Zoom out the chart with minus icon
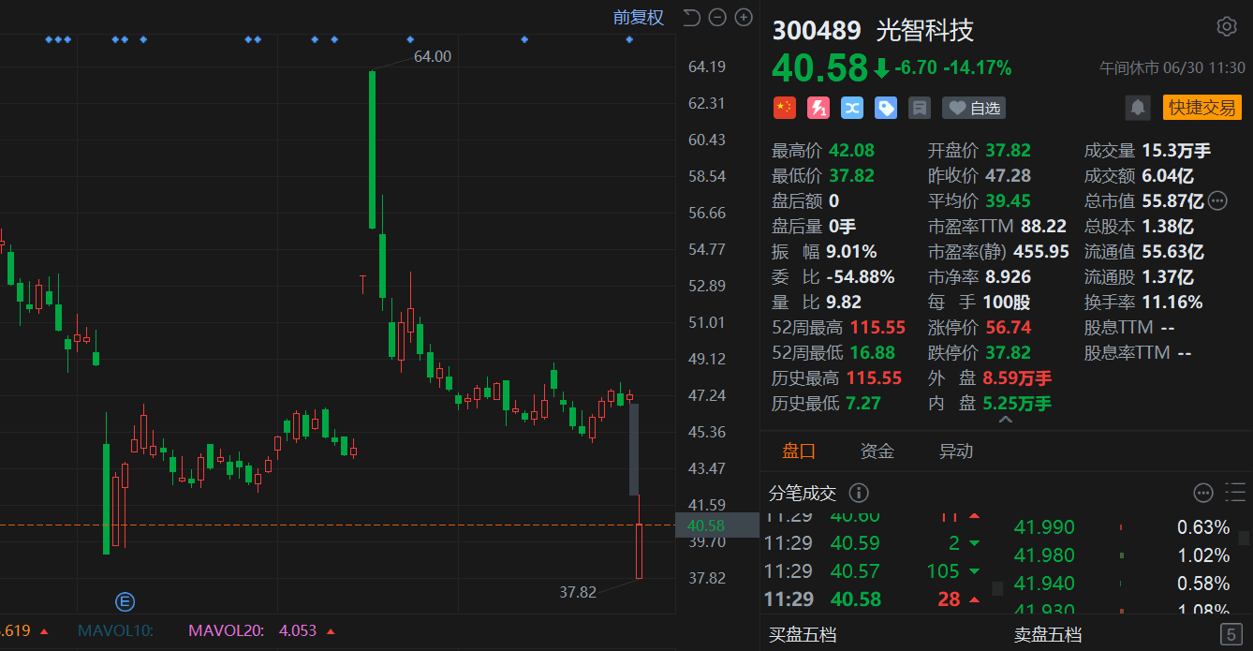Viewport: 1253px width, 651px height. [717, 17]
